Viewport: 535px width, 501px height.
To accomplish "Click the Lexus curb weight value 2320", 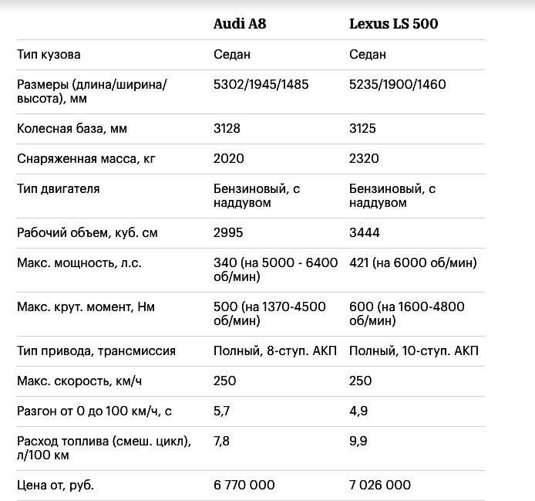I will [364, 158].
